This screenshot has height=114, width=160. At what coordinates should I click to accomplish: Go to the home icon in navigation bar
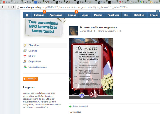(x=27, y=15)
